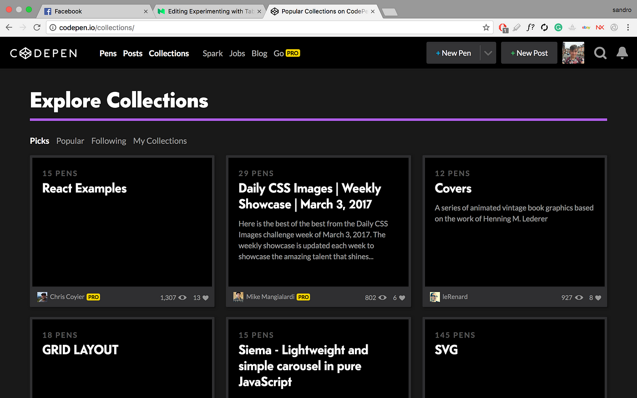Open the user avatar menu
This screenshot has width=637, height=398.
(573, 53)
